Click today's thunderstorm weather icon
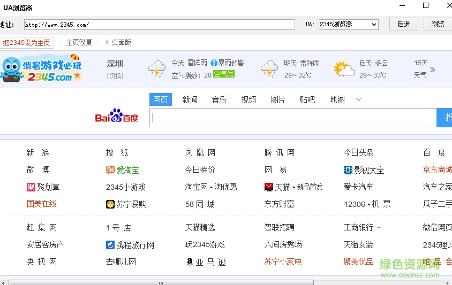 (157, 69)
